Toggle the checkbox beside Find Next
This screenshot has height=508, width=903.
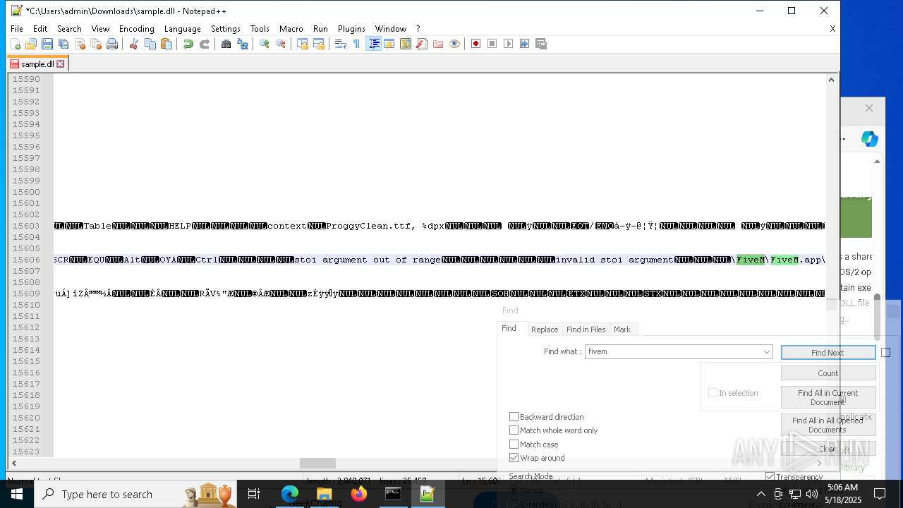[x=886, y=353]
